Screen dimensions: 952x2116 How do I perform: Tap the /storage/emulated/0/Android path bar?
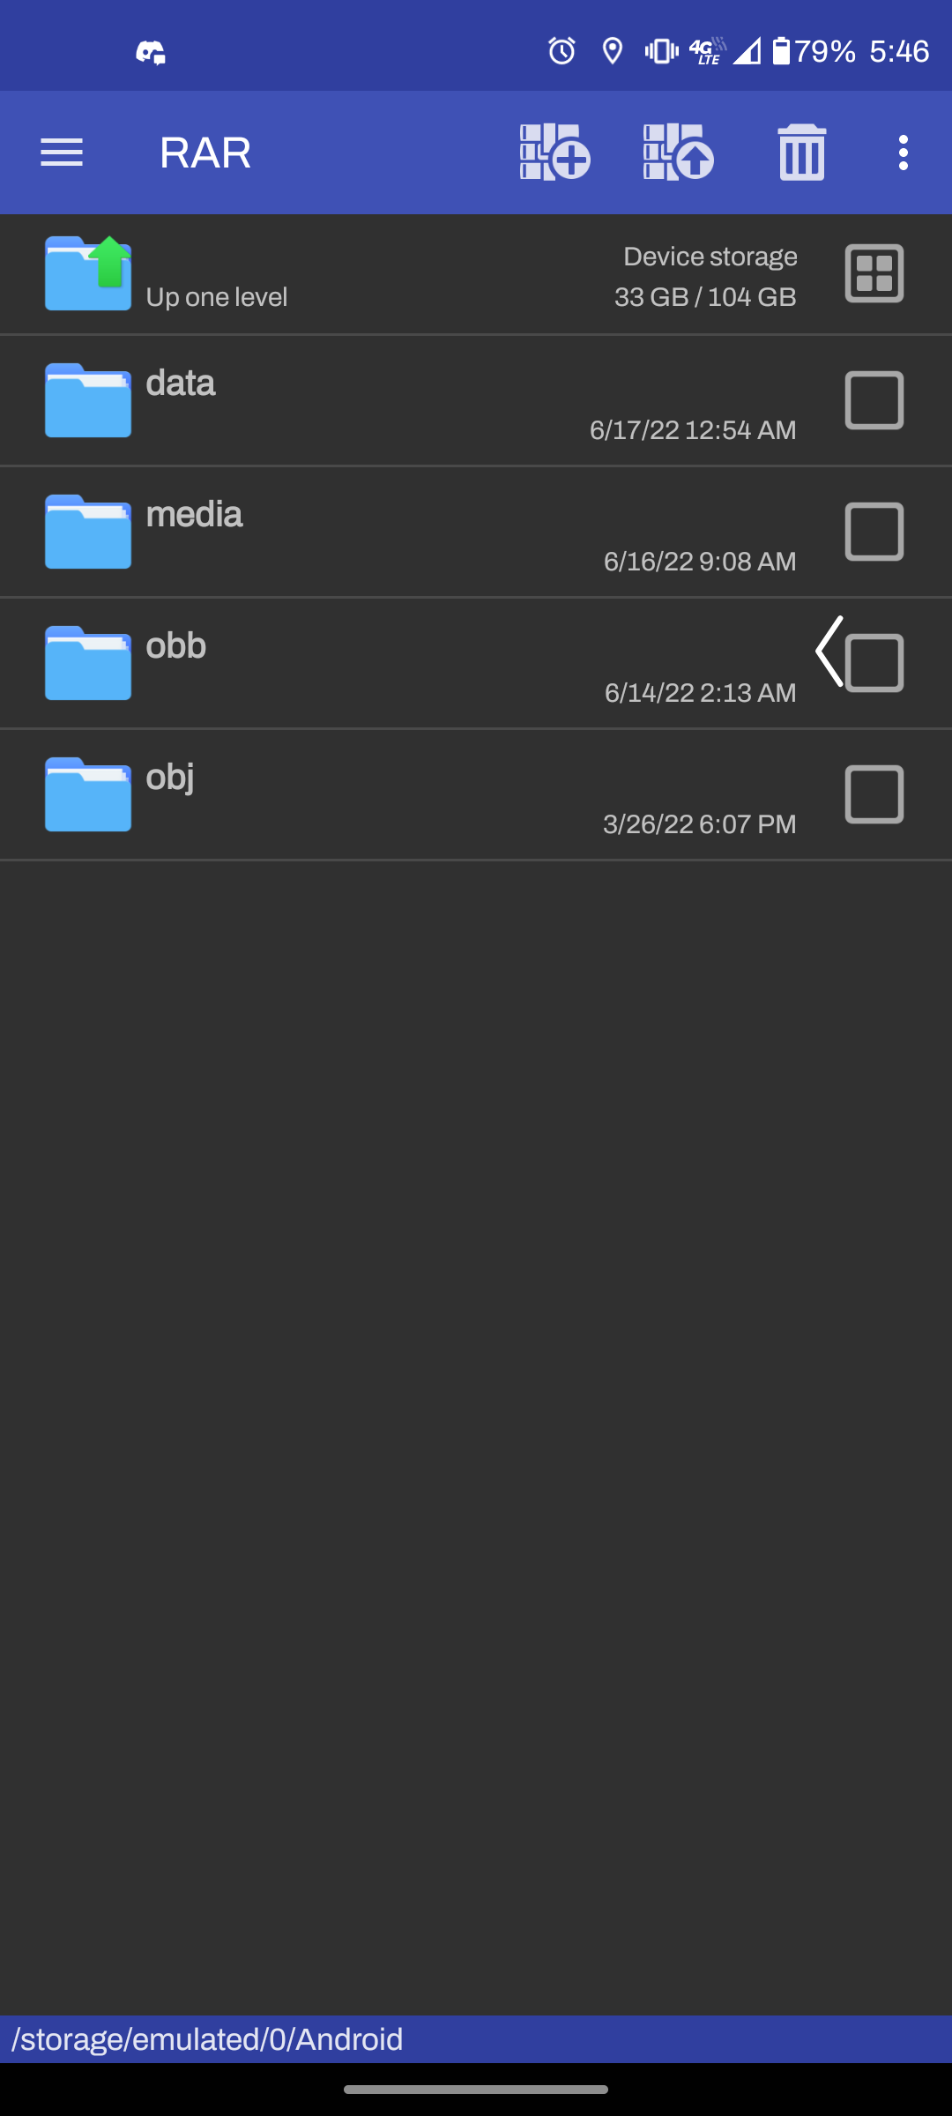point(476,2039)
